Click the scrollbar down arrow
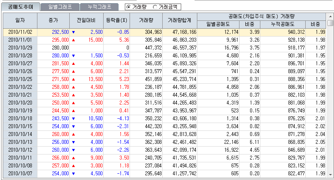 (330, 174)
